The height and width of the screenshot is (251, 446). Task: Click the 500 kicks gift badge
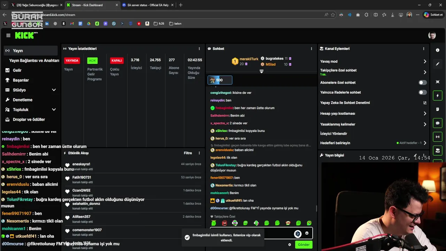coord(220,80)
